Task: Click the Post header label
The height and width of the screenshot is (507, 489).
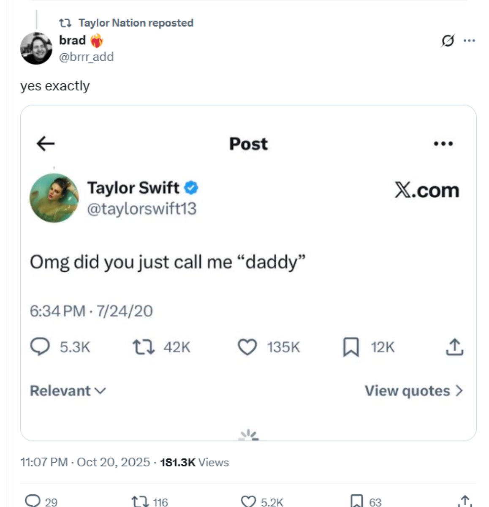Action: (248, 144)
